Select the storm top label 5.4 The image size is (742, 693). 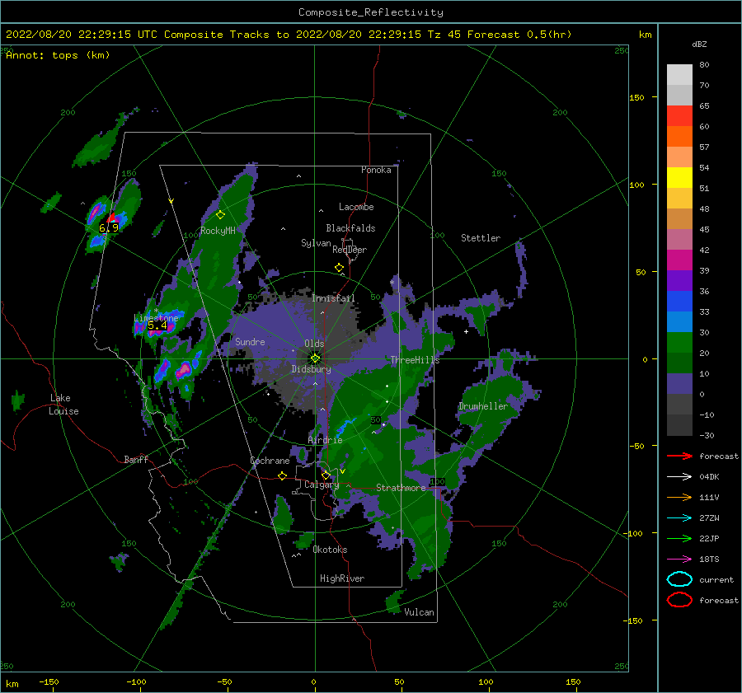pos(157,325)
